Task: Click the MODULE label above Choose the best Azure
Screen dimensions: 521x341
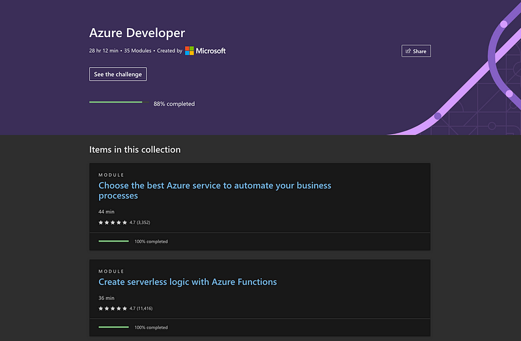Action: pyautogui.click(x=111, y=174)
